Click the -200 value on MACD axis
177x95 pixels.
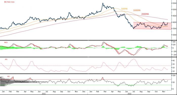click(174, 55)
